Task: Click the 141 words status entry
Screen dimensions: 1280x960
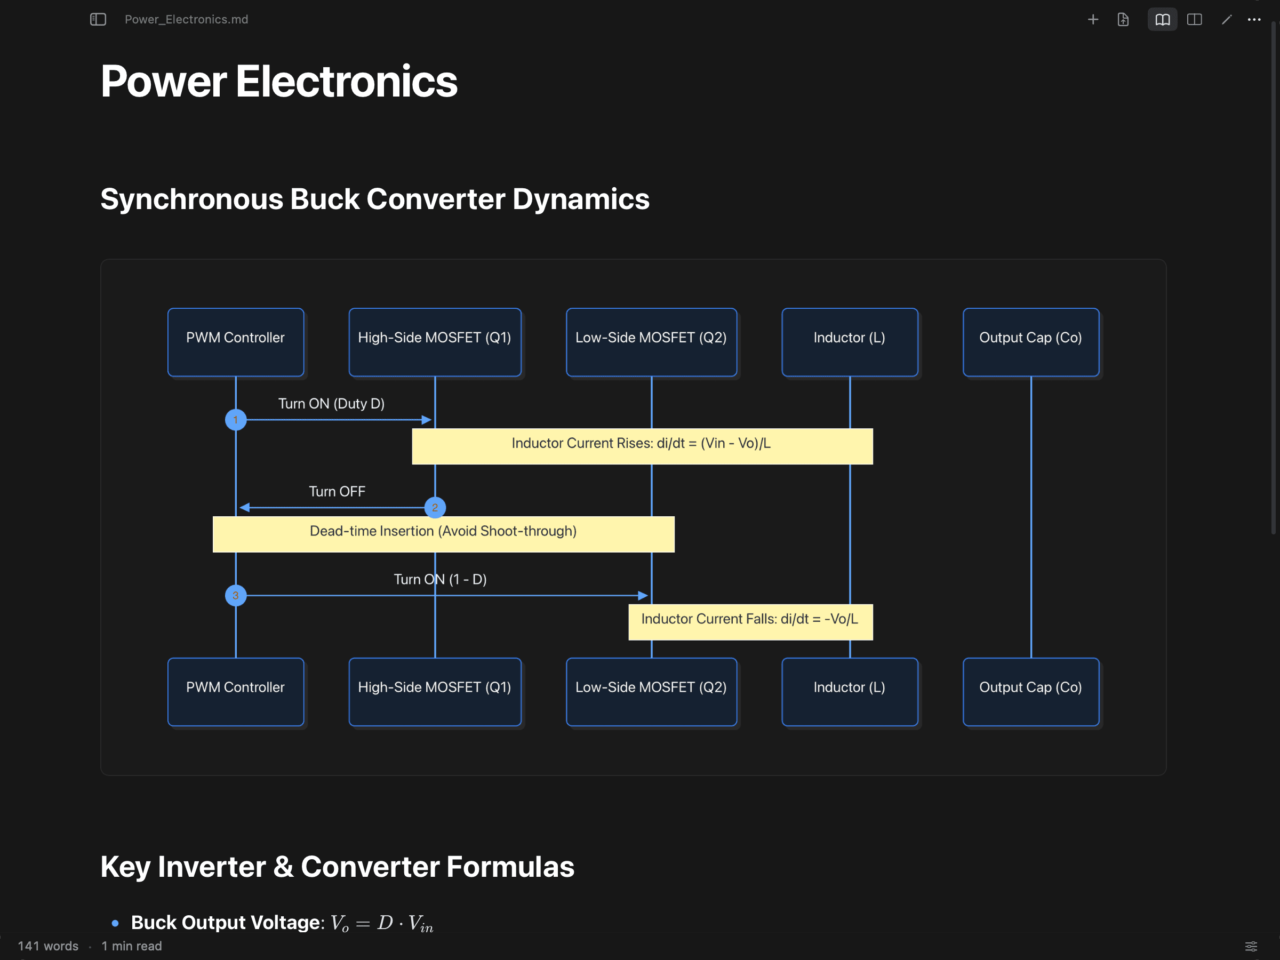Action: (48, 946)
